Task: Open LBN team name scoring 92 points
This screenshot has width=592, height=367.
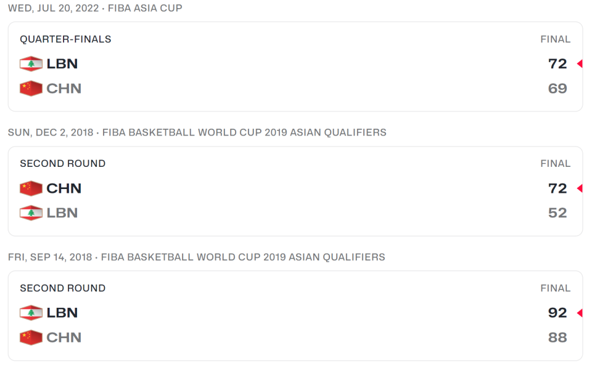Action: pyautogui.click(x=62, y=313)
